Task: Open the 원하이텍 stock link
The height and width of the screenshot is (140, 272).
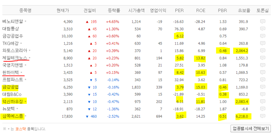Action: tap(11, 72)
